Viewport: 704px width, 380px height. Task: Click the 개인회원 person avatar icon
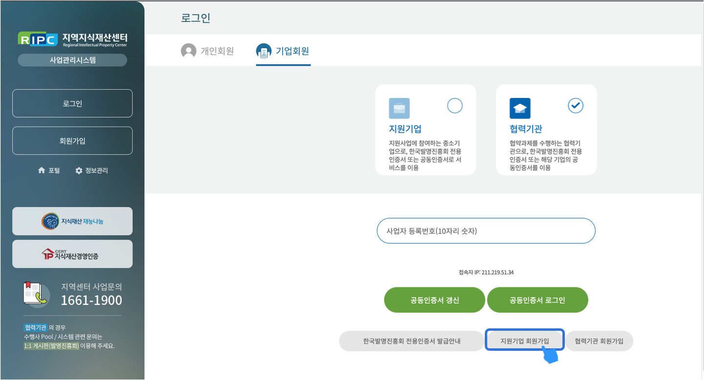click(188, 51)
